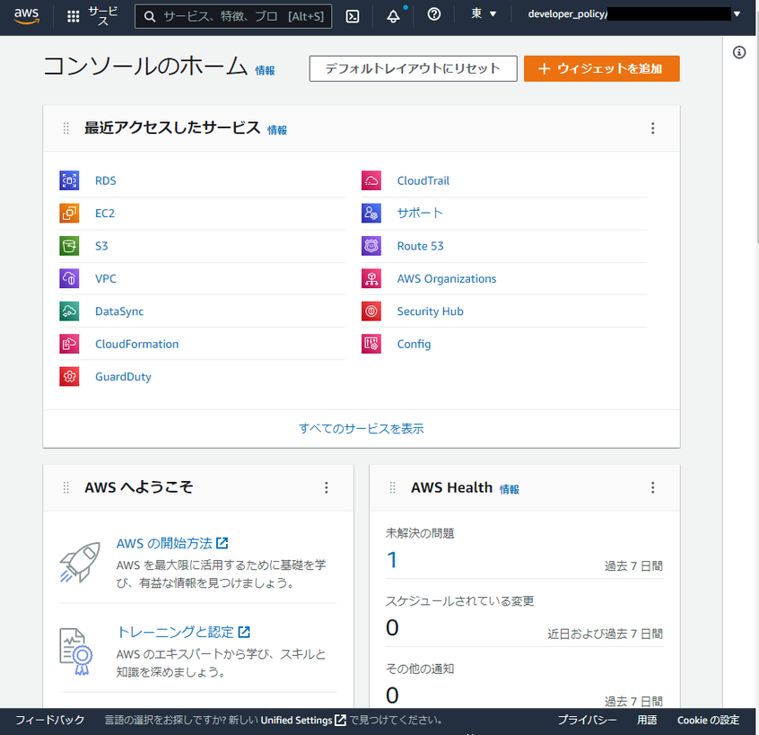Image resolution: width=759 pixels, height=735 pixels.
Task: Click the DataSync service icon
Action: pos(69,311)
